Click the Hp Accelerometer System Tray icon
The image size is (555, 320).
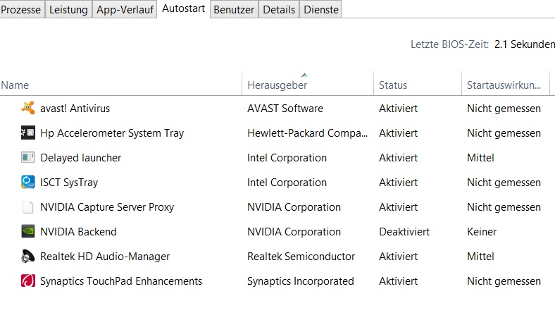click(x=27, y=133)
